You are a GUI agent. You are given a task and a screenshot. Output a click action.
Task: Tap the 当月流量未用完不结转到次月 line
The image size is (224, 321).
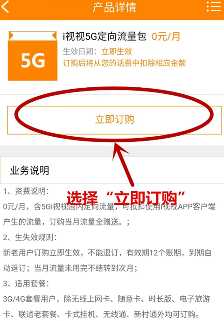click(70, 268)
